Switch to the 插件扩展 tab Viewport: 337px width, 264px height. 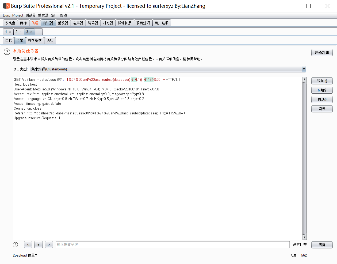(125, 23)
